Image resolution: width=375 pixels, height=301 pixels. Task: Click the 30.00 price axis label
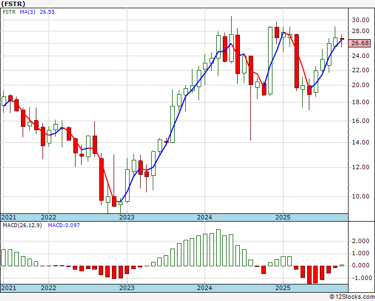coord(361,20)
